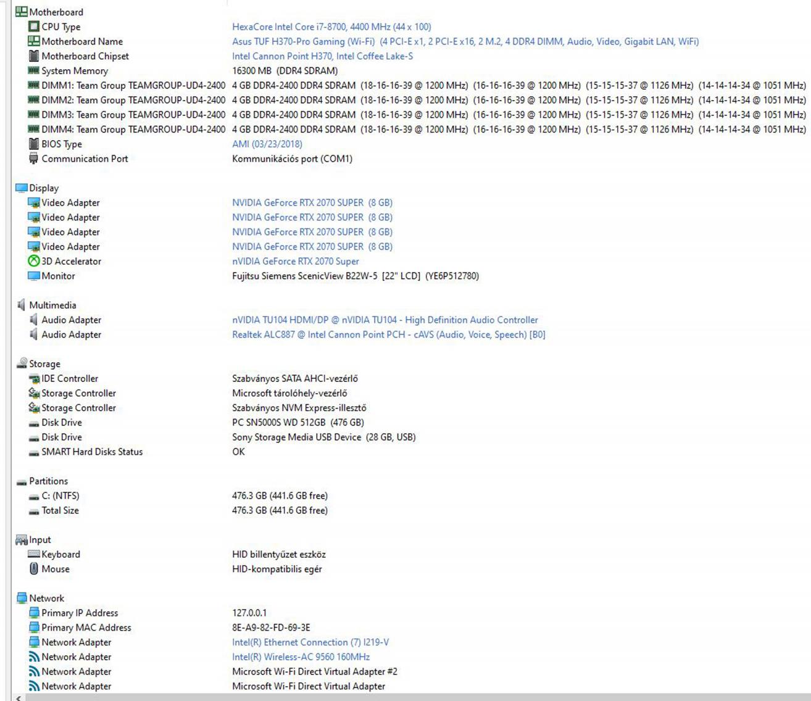Screen dimensions: 811x701
Task: Select the SMART Hard Disks Status row
Action: tap(92, 452)
